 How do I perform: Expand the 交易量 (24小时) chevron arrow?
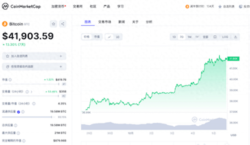(x=32, y=92)
